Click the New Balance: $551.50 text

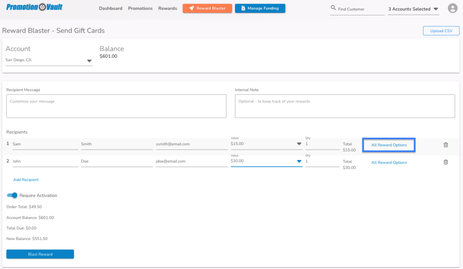click(x=27, y=239)
